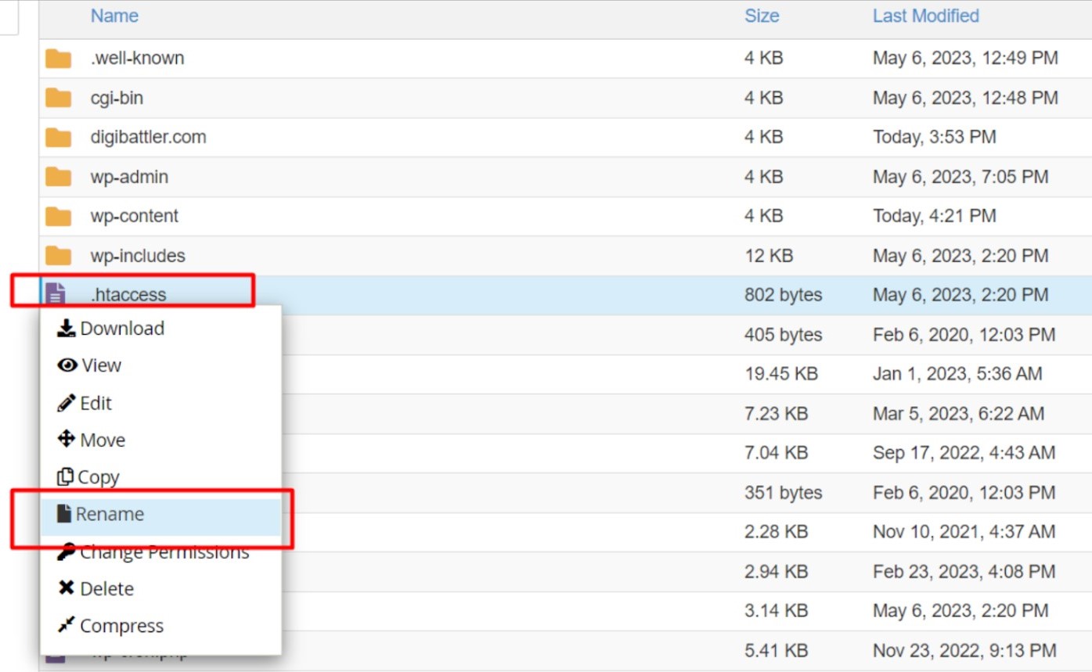Select the digibattler.com folder icon
Screen dimensions: 1092x672
(58, 138)
